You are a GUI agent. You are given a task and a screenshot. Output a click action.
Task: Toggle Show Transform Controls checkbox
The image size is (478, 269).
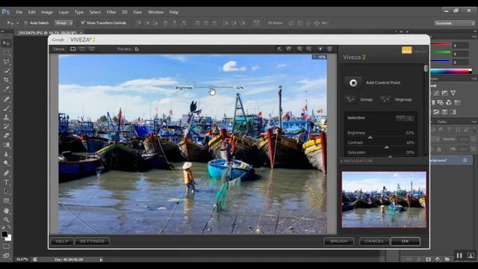[83, 22]
